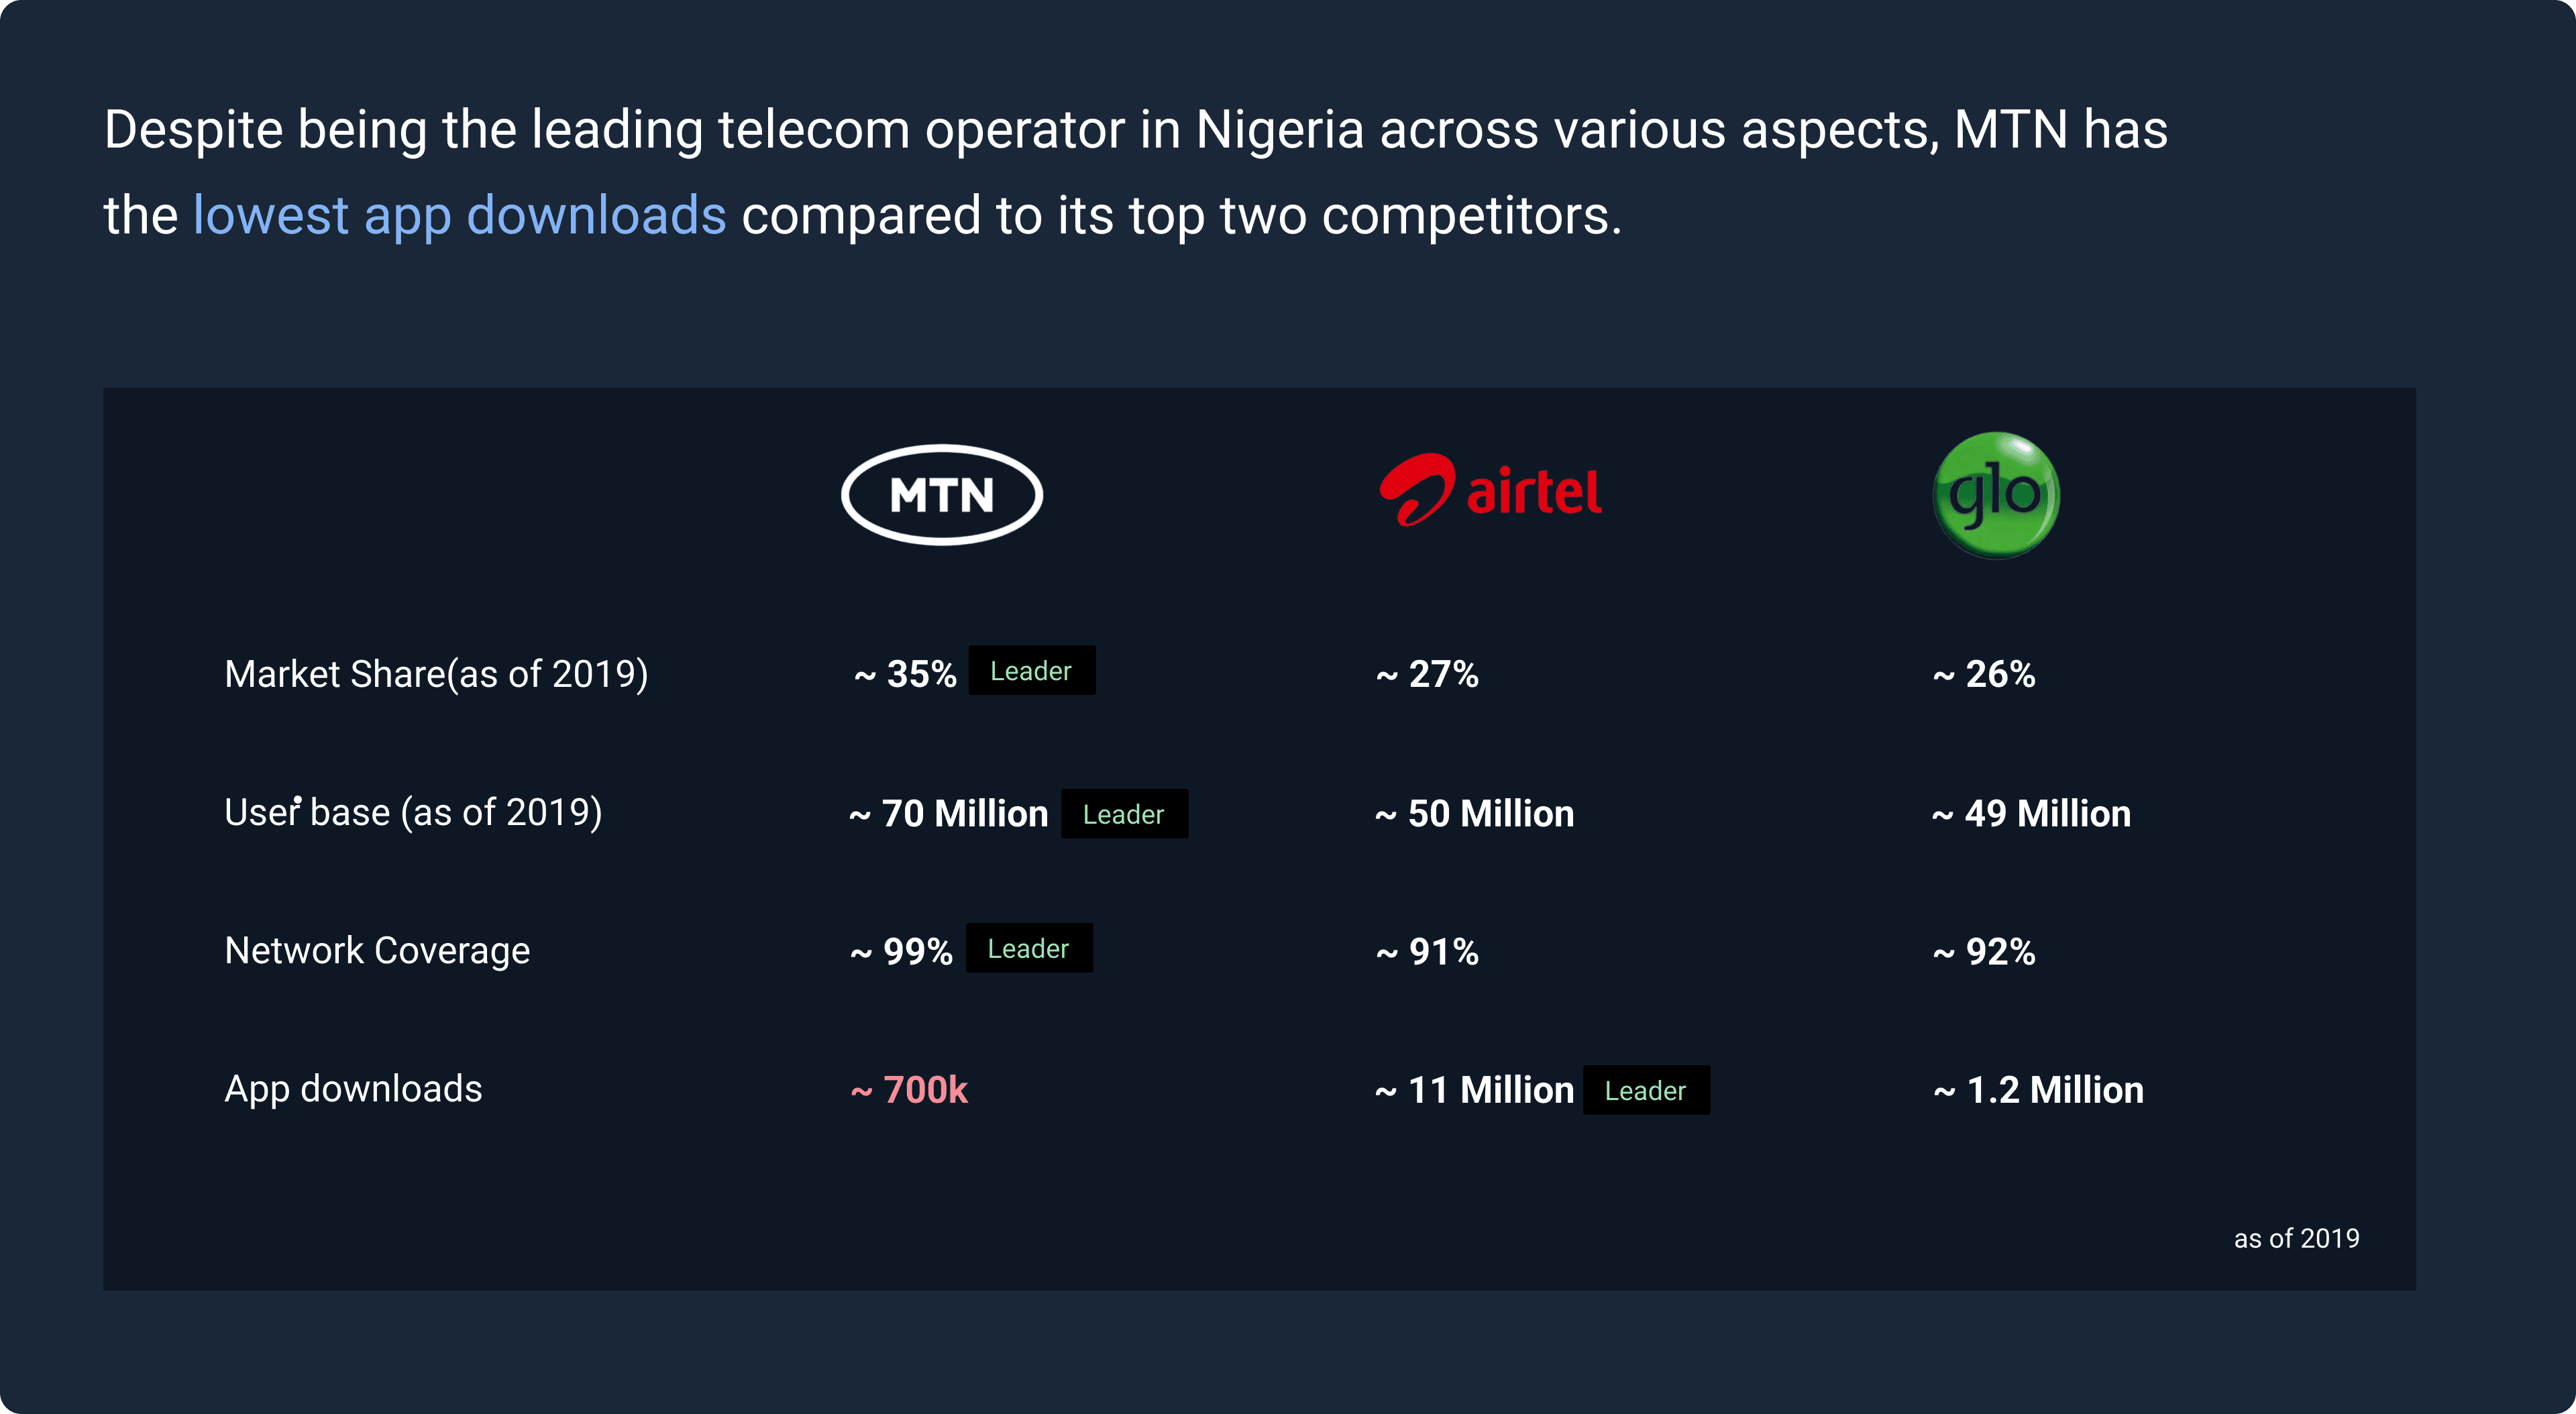This screenshot has width=2576, height=1414.
Task: Click the Leader badge beside 11 Million
Action: tap(1646, 1090)
